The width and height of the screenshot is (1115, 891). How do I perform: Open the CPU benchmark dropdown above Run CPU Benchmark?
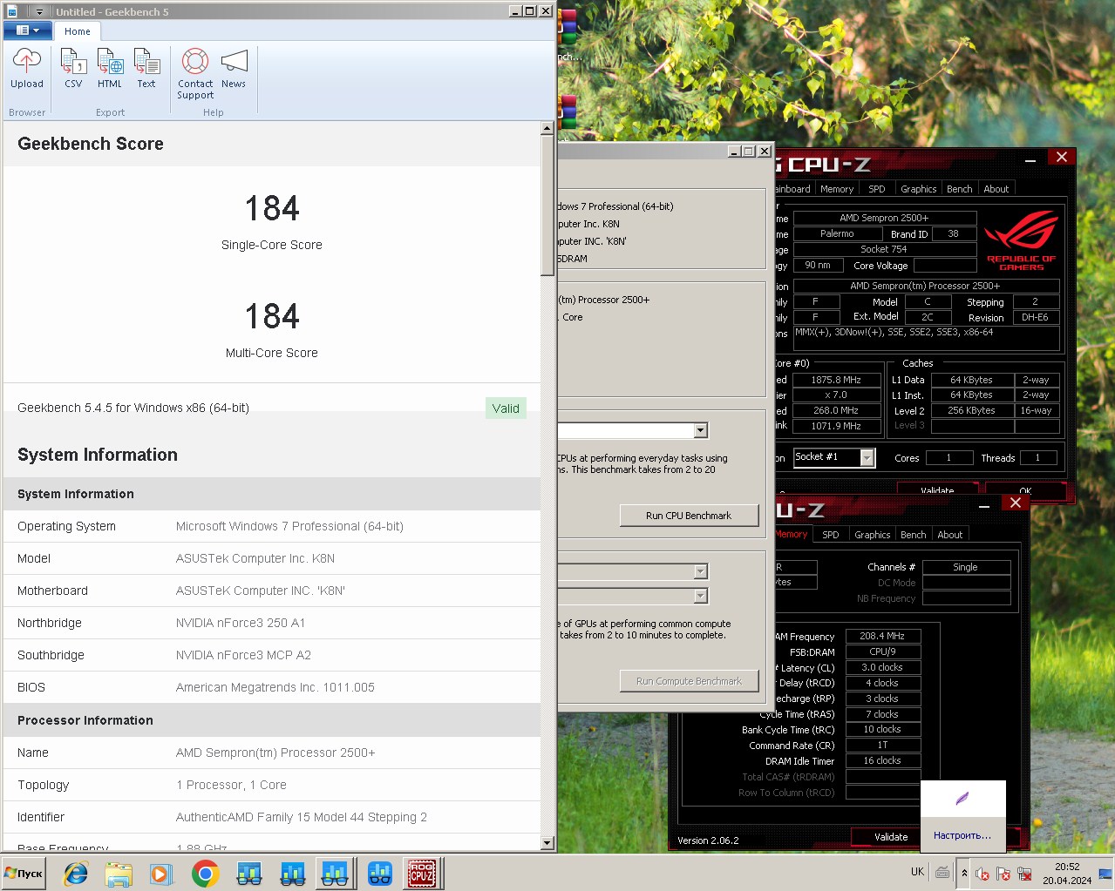tap(700, 430)
